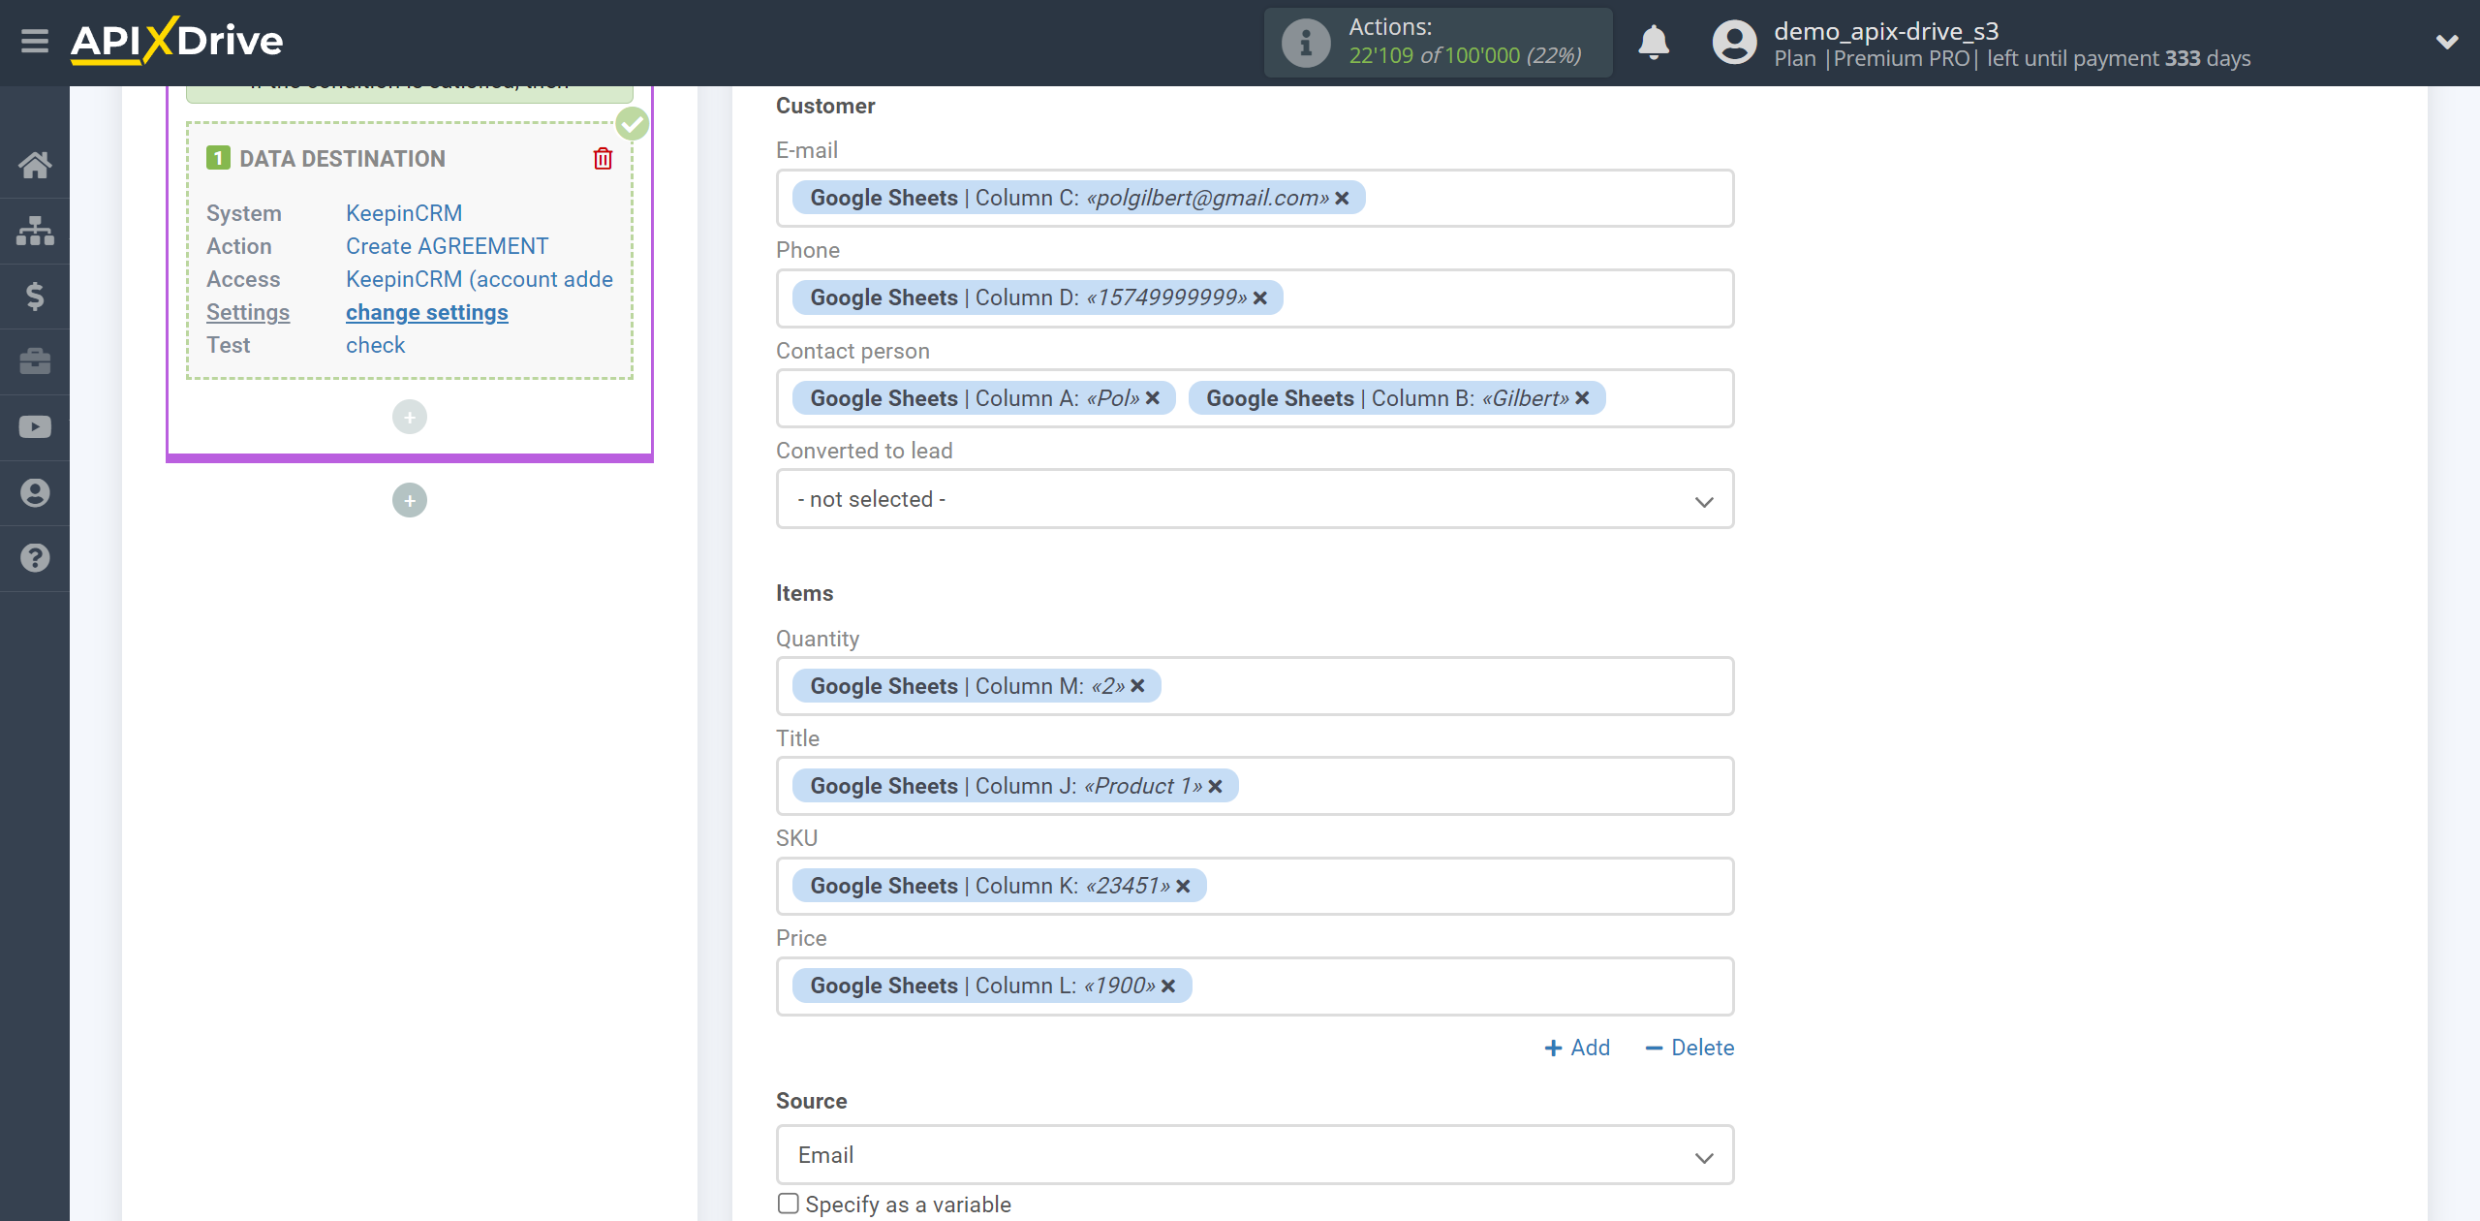Click the demo_apix-drive_s3 account name
This screenshot has height=1221, width=2480.
coord(1886,31)
